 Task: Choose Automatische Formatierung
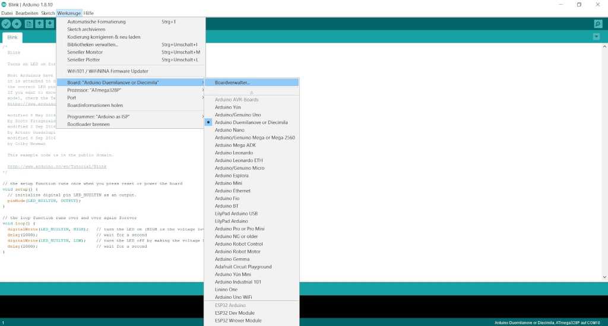coord(131,22)
